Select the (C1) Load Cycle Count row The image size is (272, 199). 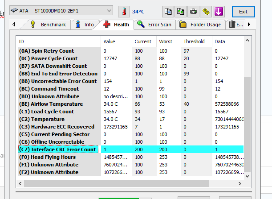[x=131, y=112]
